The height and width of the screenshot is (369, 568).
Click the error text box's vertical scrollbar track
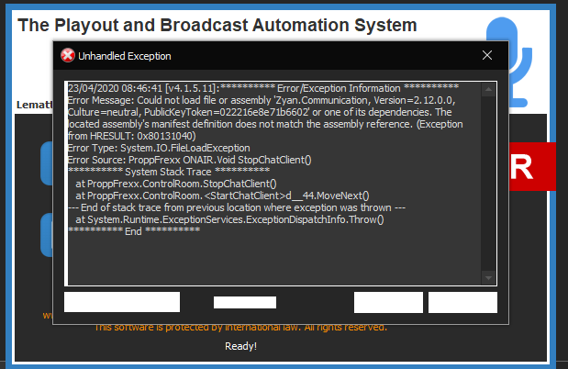coord(490,184)
